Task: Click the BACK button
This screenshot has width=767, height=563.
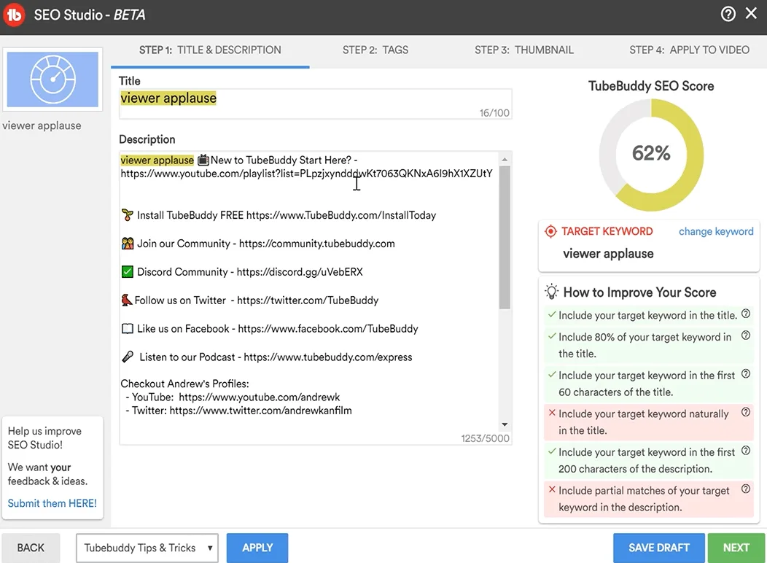Action: click(x=31, y=548)
